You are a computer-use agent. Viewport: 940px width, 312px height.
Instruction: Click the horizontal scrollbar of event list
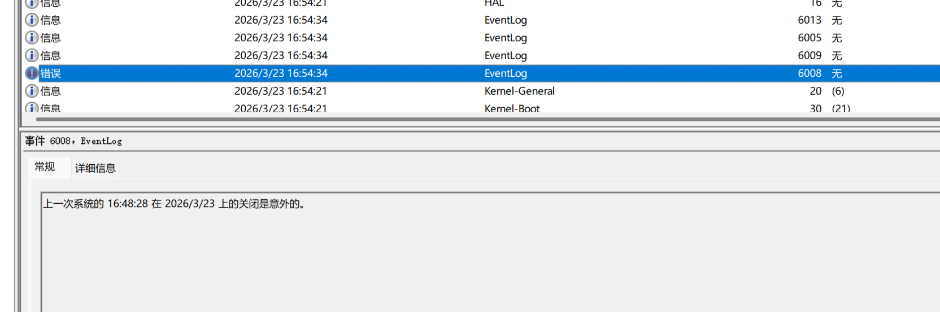[x=488, y=119]
